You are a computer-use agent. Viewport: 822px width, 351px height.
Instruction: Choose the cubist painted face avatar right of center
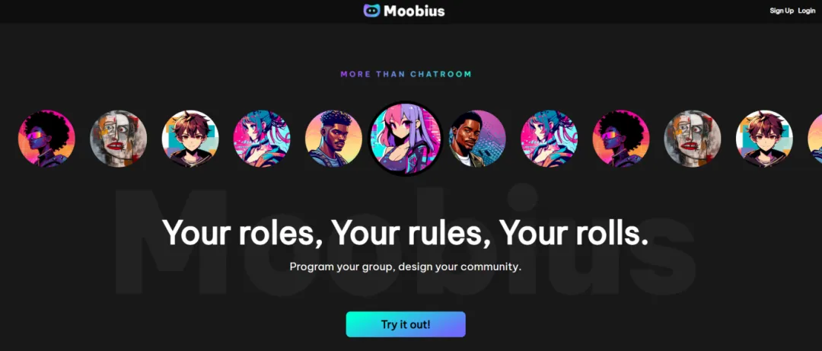click(693, 139)
